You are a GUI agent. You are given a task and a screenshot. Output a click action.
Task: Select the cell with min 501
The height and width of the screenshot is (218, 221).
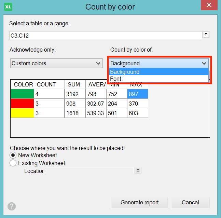(x=117, y=113)
